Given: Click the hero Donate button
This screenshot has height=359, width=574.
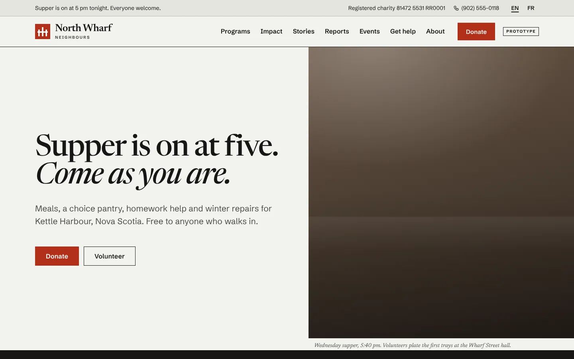Looking at the screenshot, I should pos(57,256).
